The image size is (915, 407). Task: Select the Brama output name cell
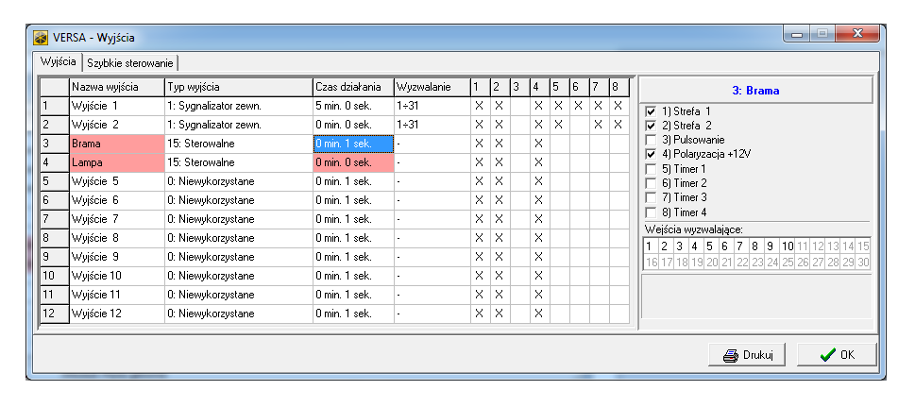click(116, 144)
